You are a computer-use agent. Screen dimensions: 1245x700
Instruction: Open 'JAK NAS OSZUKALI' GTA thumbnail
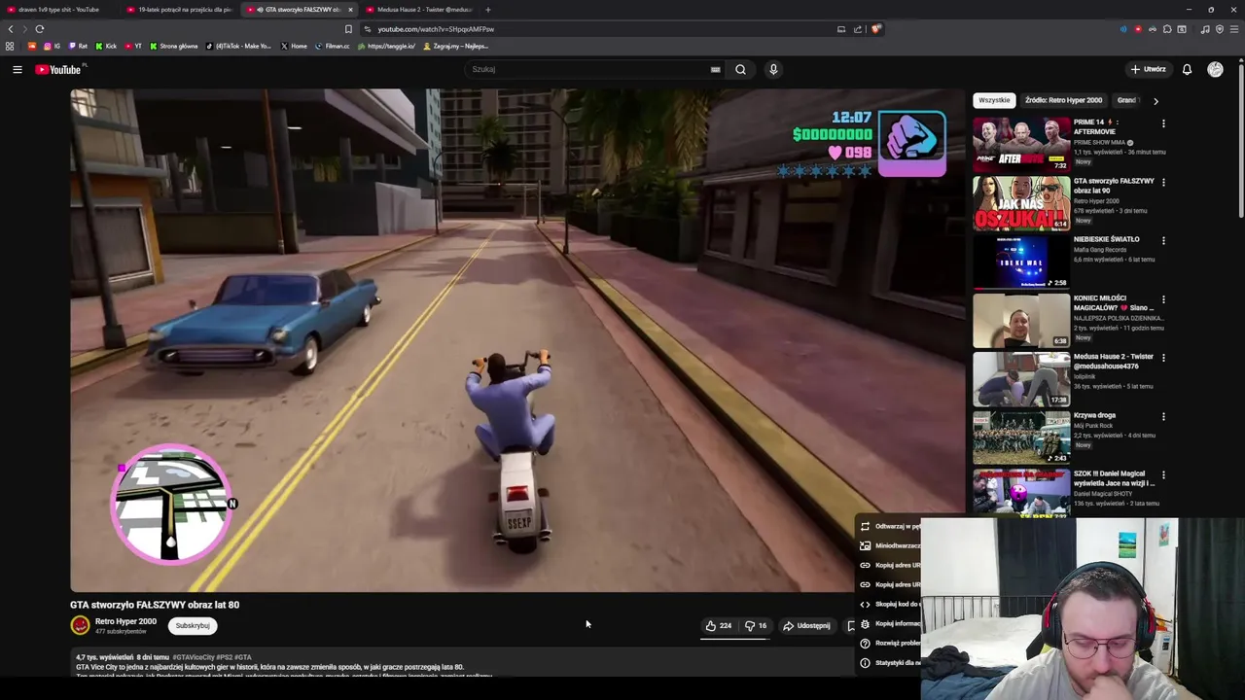tap(1021, 203)
